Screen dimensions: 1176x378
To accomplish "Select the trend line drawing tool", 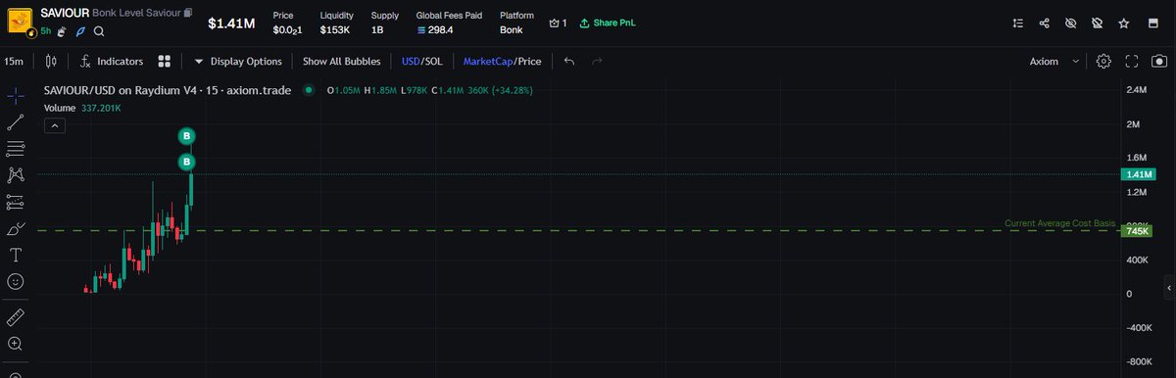I will tap(16, 122).
